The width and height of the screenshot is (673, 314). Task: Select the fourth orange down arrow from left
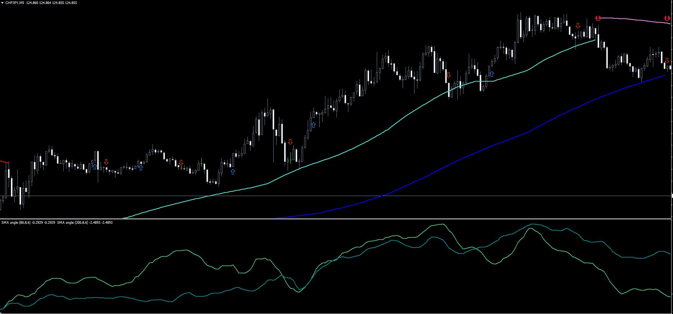pos(448,75)
